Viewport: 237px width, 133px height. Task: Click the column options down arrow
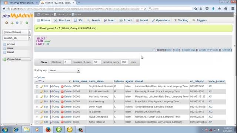[x=70, y=81]
